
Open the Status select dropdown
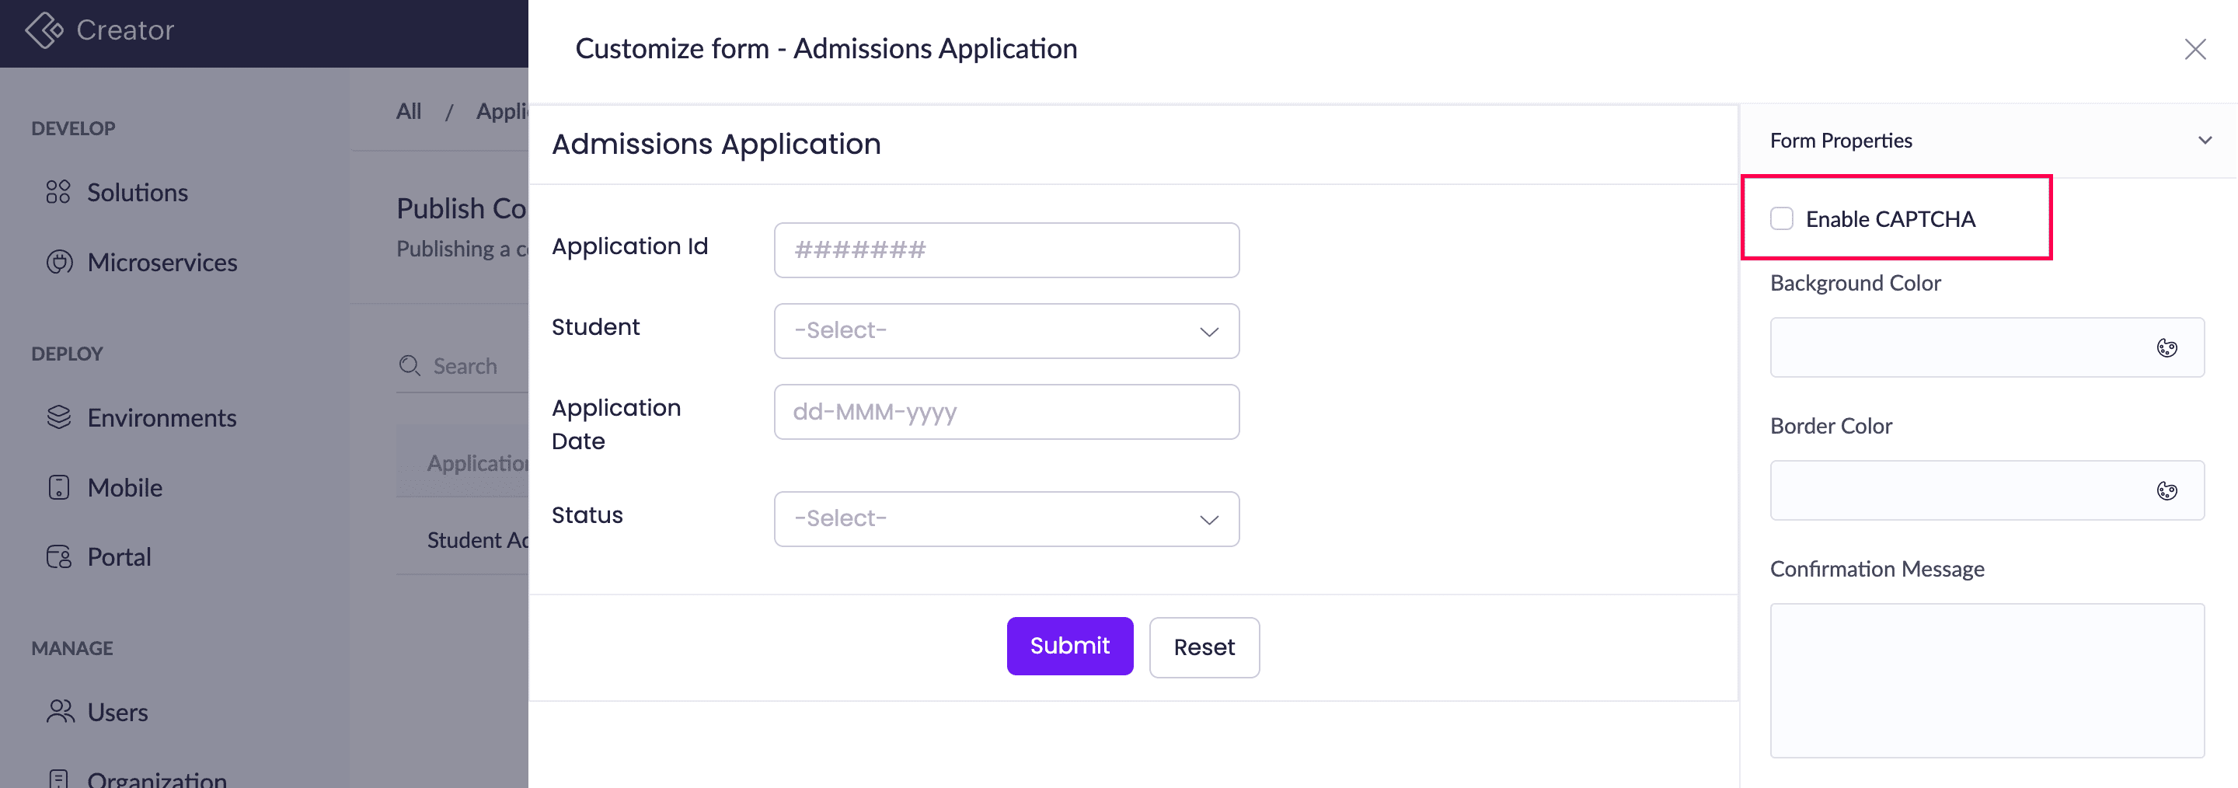[1006, 520]
